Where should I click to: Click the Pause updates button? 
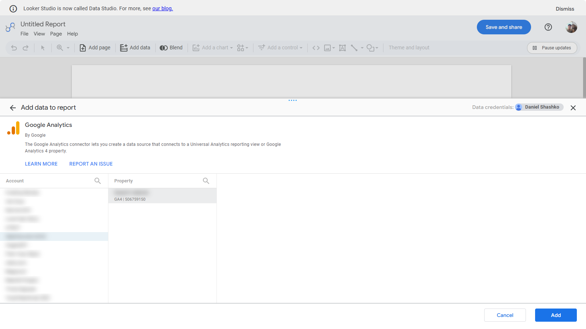(x=552, y=48)
